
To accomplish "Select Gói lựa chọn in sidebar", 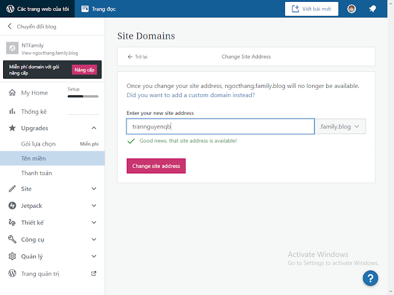I will click(38, 144).
